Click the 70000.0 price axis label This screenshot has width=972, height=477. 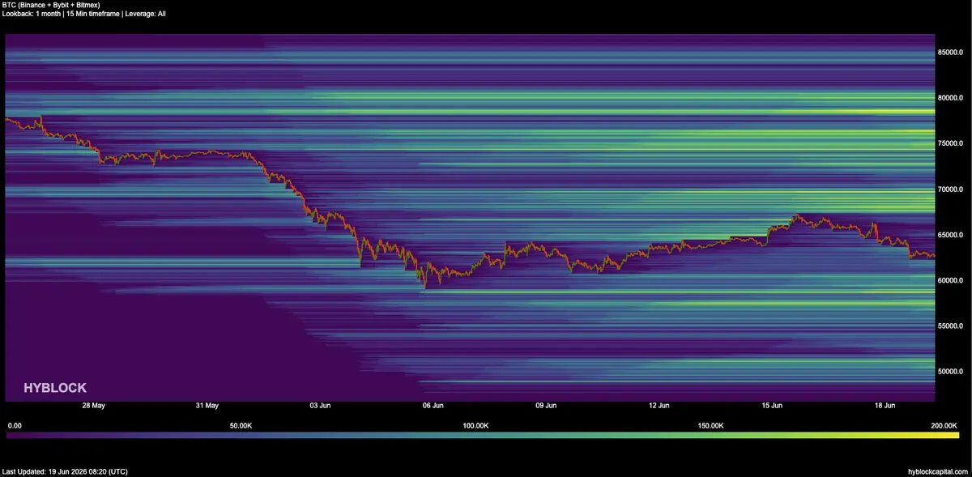click(952, 189)
